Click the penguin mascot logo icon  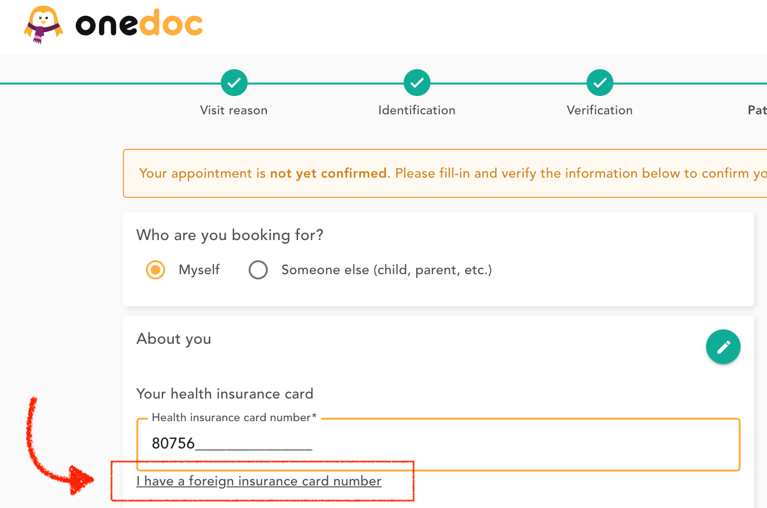pyautogui.click(x=44, y=24)
